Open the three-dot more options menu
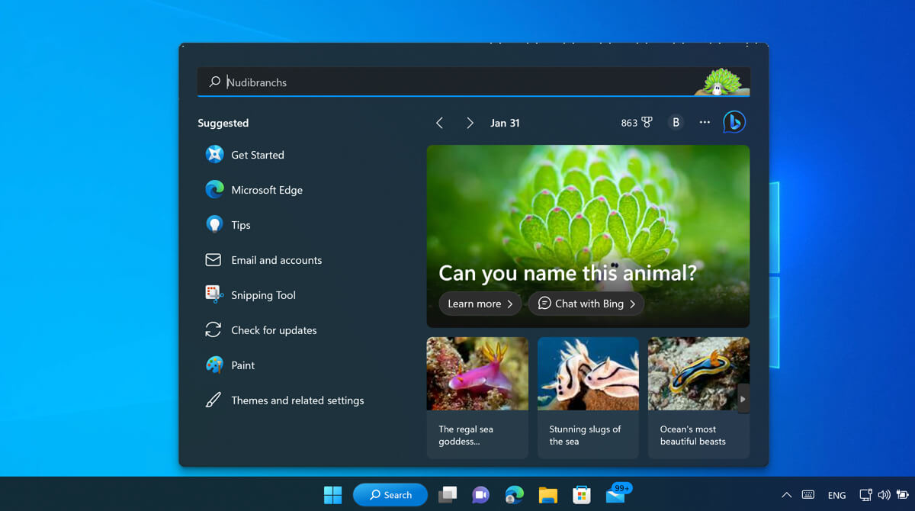 pyautogui.click(x=705, y=123)
